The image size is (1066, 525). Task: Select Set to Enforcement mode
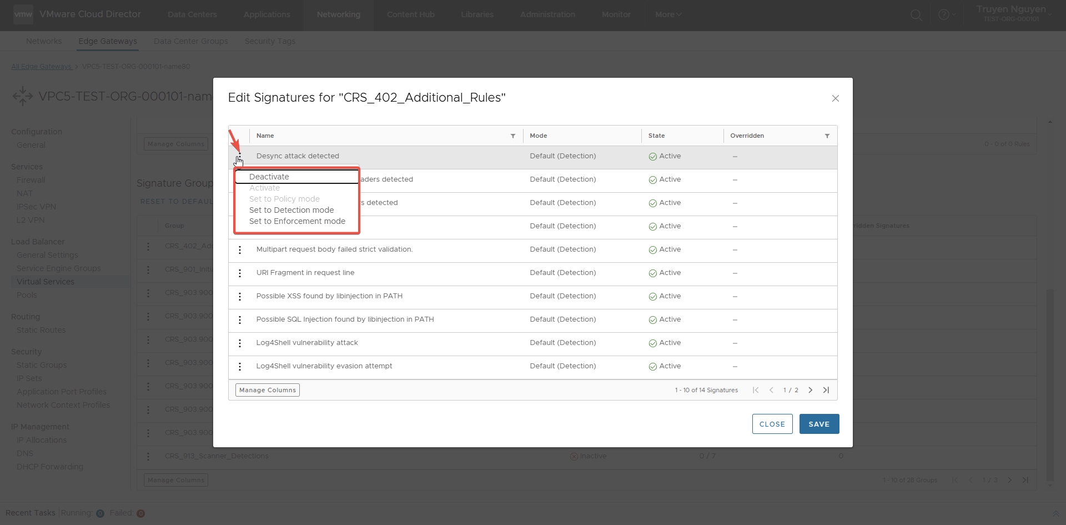[x=297, y=221]
